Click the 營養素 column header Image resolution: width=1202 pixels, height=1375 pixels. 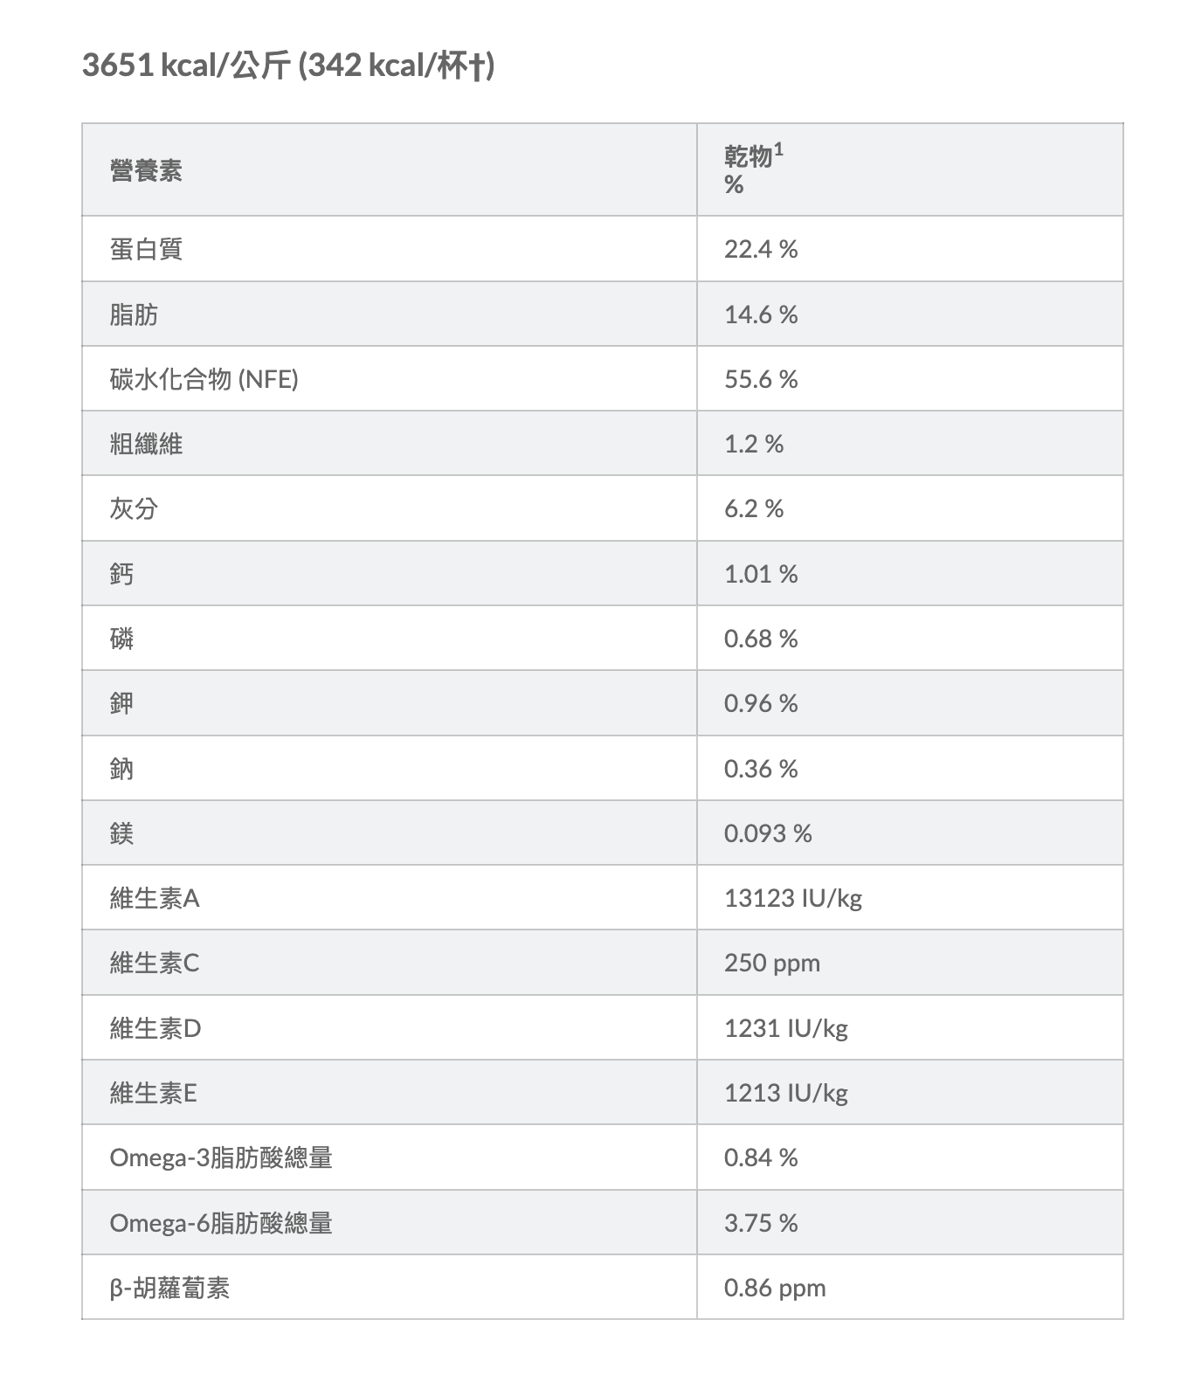146,170
